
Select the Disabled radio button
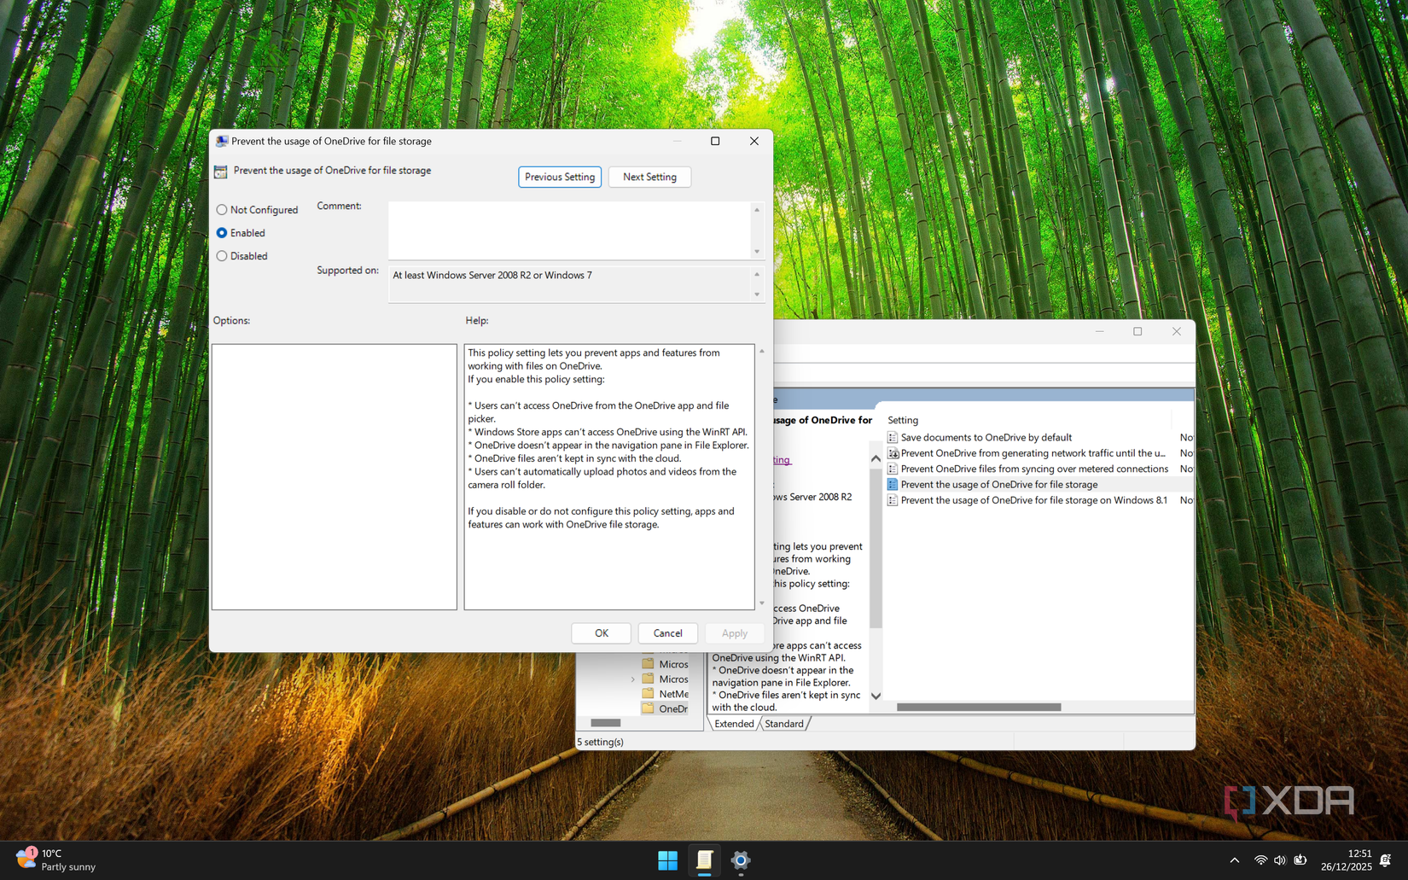pos(223,256)
